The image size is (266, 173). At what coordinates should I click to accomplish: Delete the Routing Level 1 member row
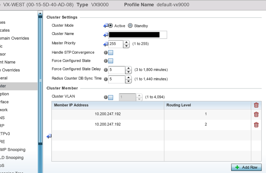[x=256, y=114]
